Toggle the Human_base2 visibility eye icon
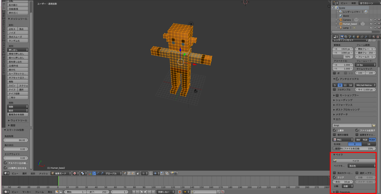The image size is (381, 194). coord(371,24)
